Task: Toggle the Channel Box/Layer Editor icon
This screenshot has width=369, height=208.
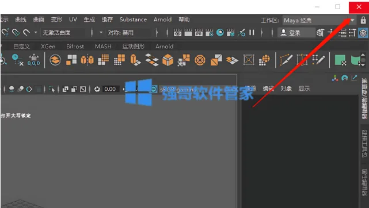Action: point(363,33)
